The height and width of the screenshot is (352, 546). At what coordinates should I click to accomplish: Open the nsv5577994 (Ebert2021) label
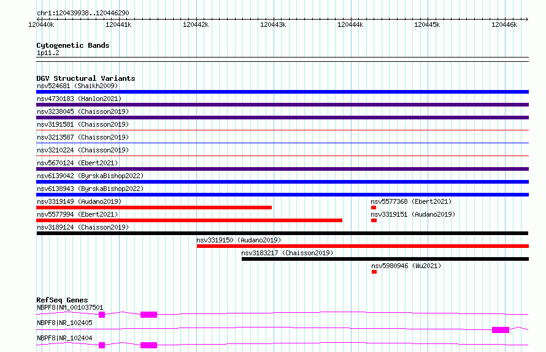(77, 214)
